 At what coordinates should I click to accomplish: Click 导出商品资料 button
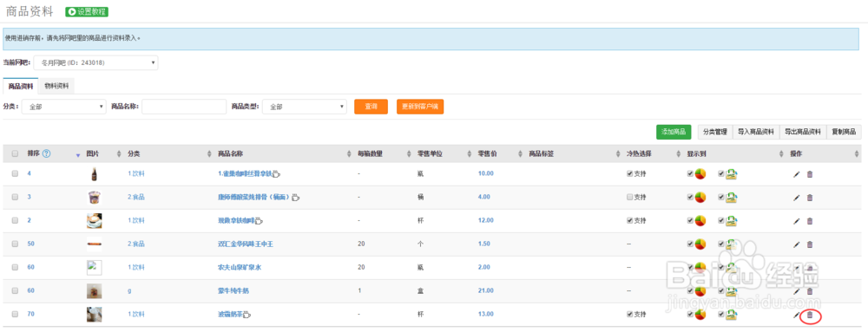803,132
